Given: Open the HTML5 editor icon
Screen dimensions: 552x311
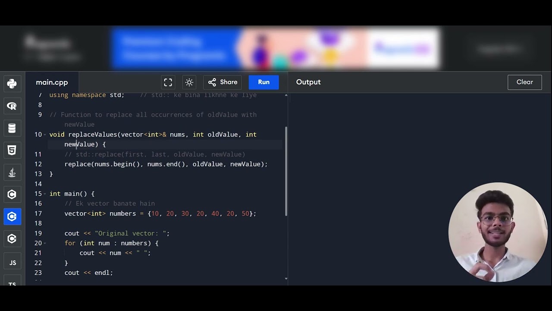Looking at the screenshot, I should (12, 150).
